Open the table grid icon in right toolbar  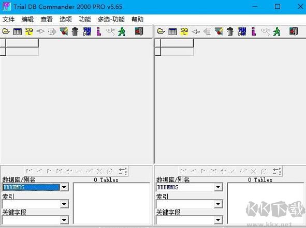tap(172, 31)
